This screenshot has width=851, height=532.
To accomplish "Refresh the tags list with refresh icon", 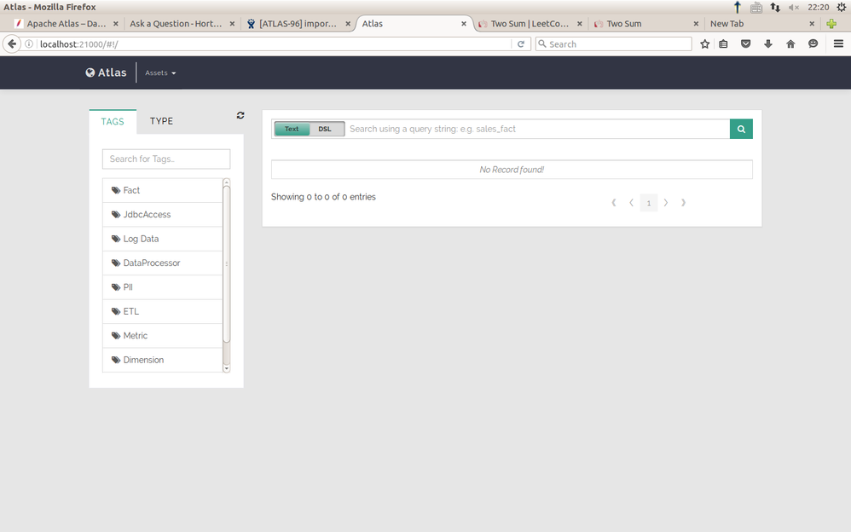I will [240, 115].
